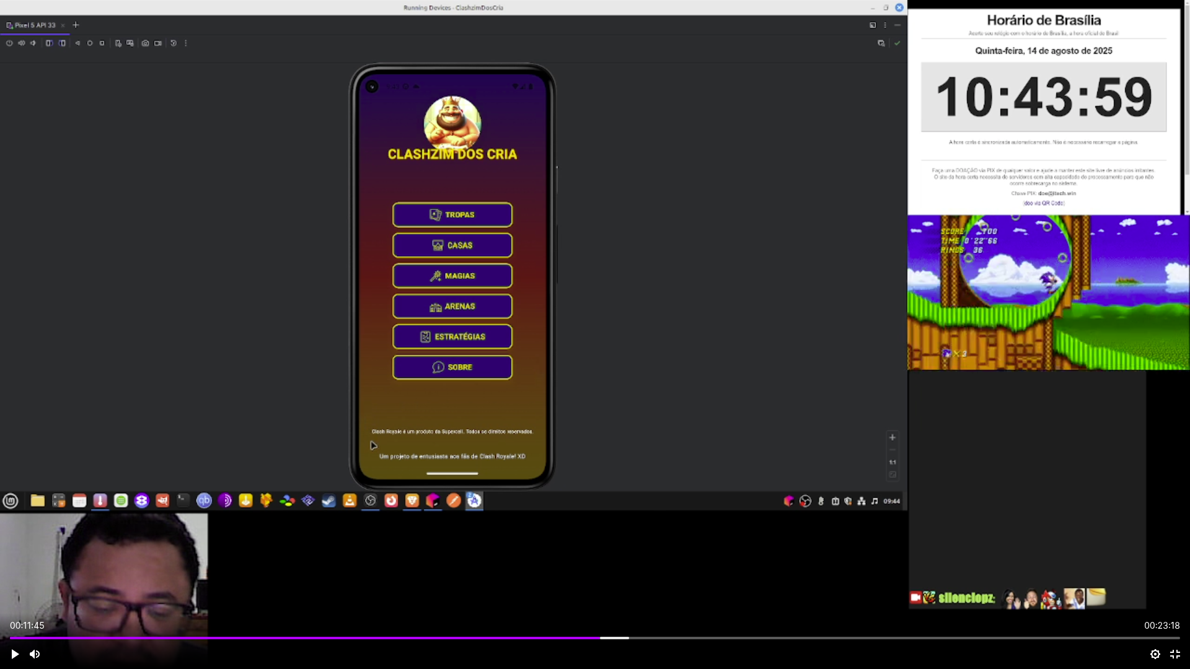Click zoom to fit screen icon
Viewport: 1190px width, 669px height.
point(892,474)
